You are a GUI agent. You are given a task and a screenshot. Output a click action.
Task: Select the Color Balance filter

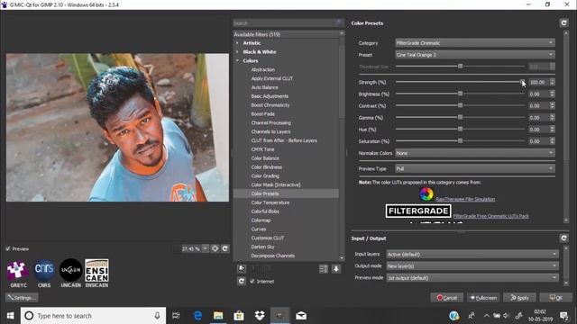pyautogui.click(x=265, y=158)
